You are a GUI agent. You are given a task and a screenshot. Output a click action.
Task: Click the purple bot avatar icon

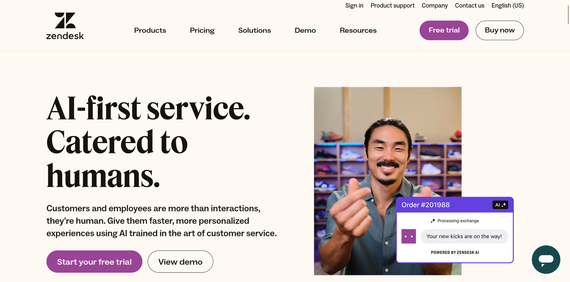point(409,236)
